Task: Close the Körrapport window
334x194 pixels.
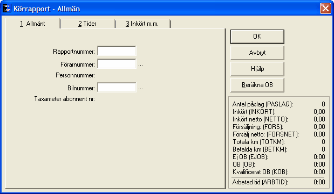Action: click(325, 9)
